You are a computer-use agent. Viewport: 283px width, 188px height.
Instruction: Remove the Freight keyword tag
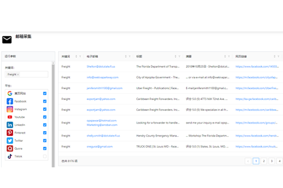click(18, 75)
